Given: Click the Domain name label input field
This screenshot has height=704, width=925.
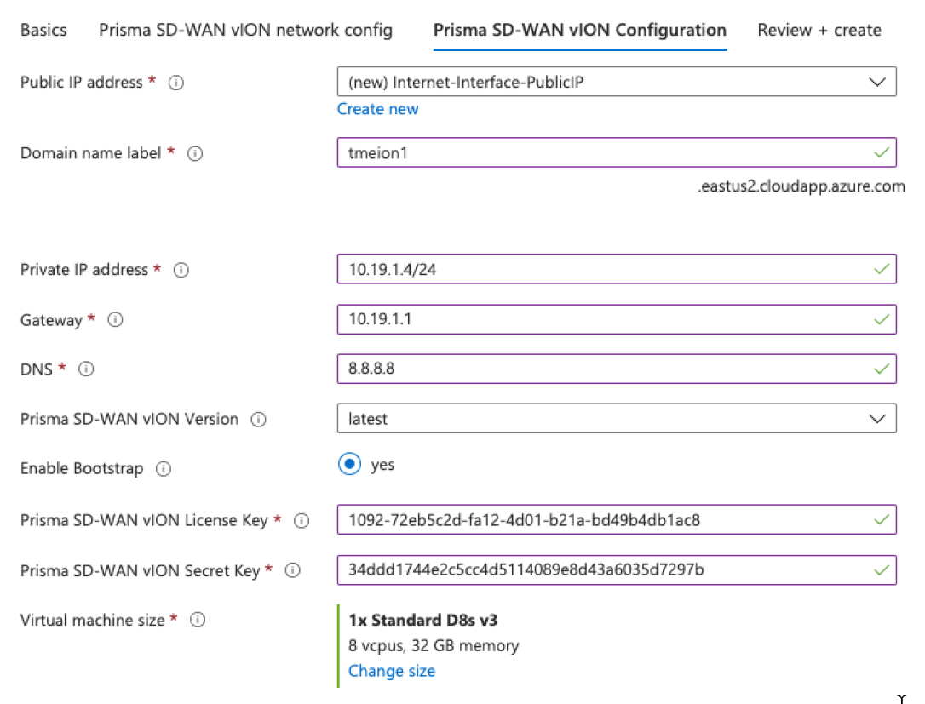Looking at the screenshot, I should 605,153.
